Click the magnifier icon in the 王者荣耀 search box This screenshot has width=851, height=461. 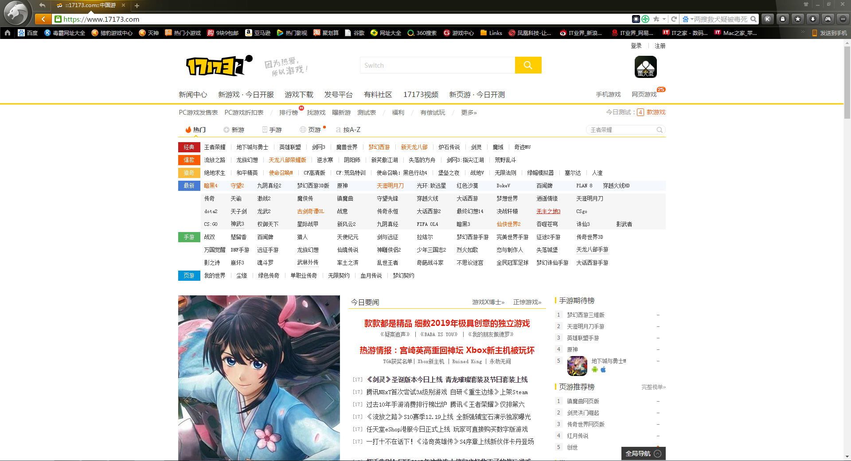(x=659, y=130)
